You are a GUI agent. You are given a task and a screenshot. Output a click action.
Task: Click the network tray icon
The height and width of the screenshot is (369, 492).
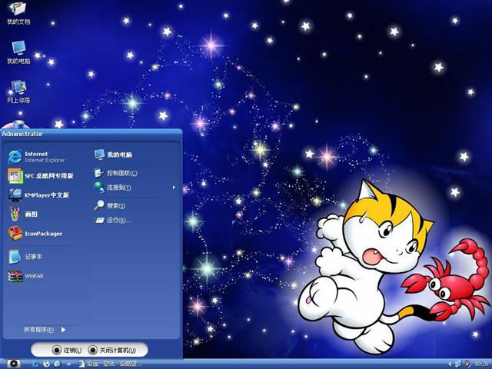(x=458, y=364)
